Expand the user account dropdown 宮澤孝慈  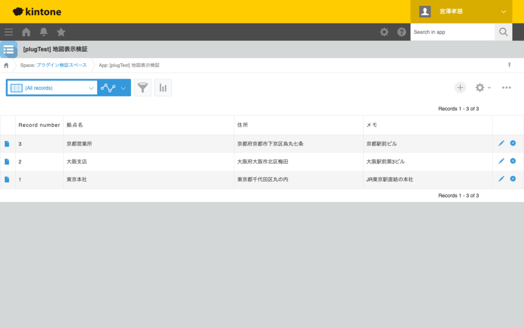click(503, 11)
